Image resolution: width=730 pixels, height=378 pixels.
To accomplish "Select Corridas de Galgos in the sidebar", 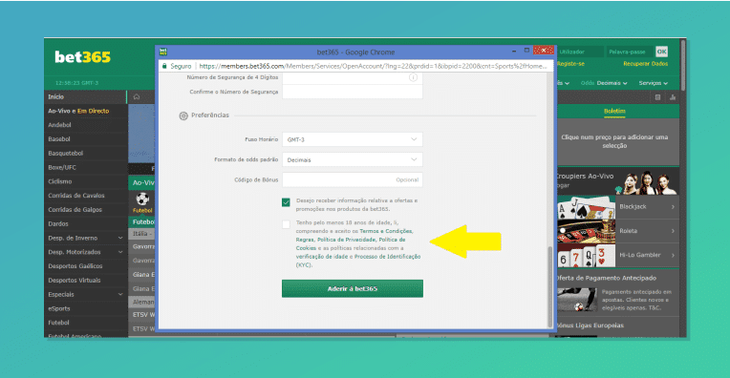I will click(x=86, y=209).
